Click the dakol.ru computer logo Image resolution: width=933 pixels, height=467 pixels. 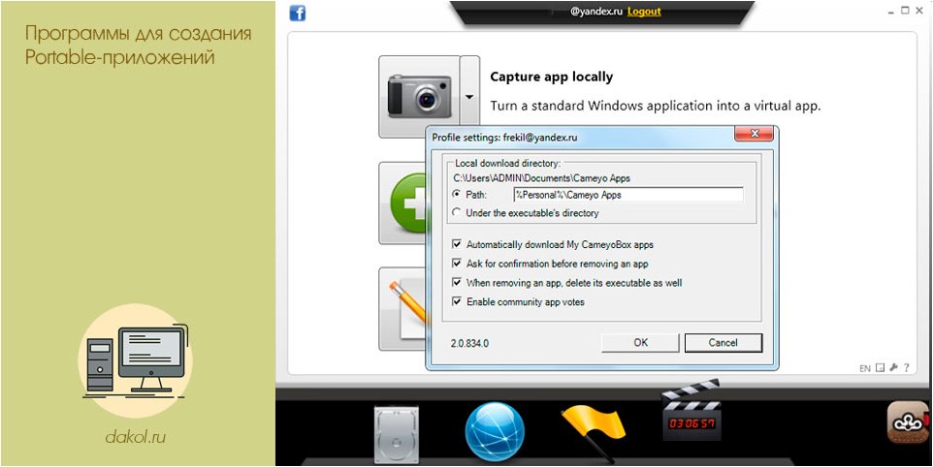[136, 361]
